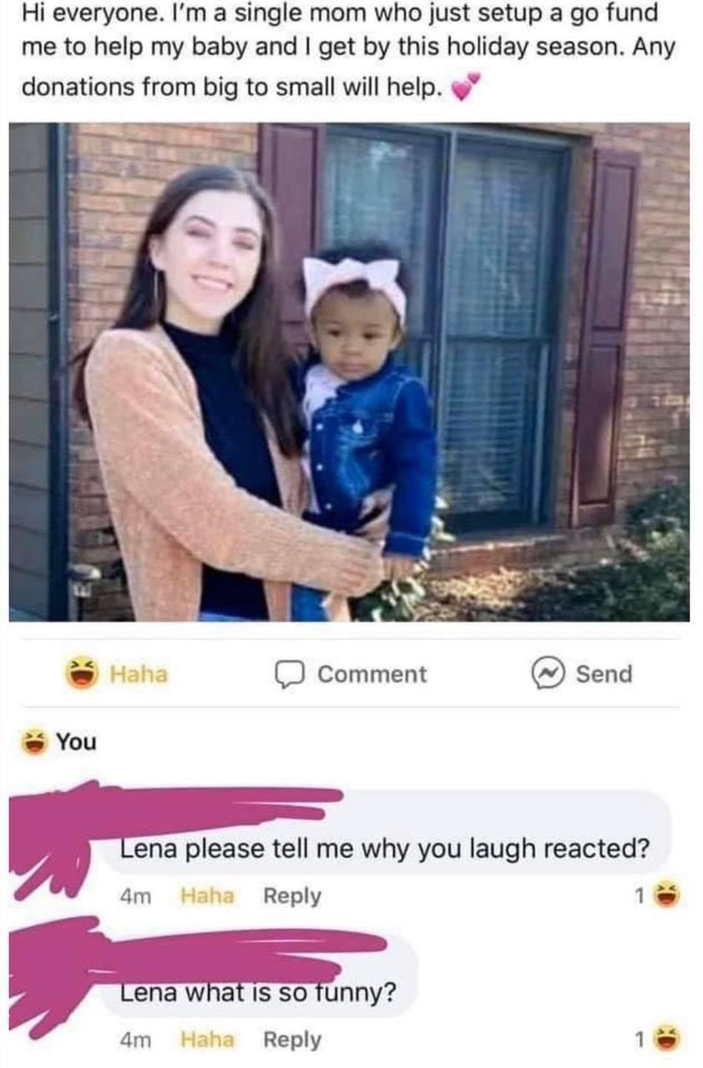The image size is (703, 1068).
Task: Click the laughing reaction emoji beside "You"
Action: (x=35, y=741)
